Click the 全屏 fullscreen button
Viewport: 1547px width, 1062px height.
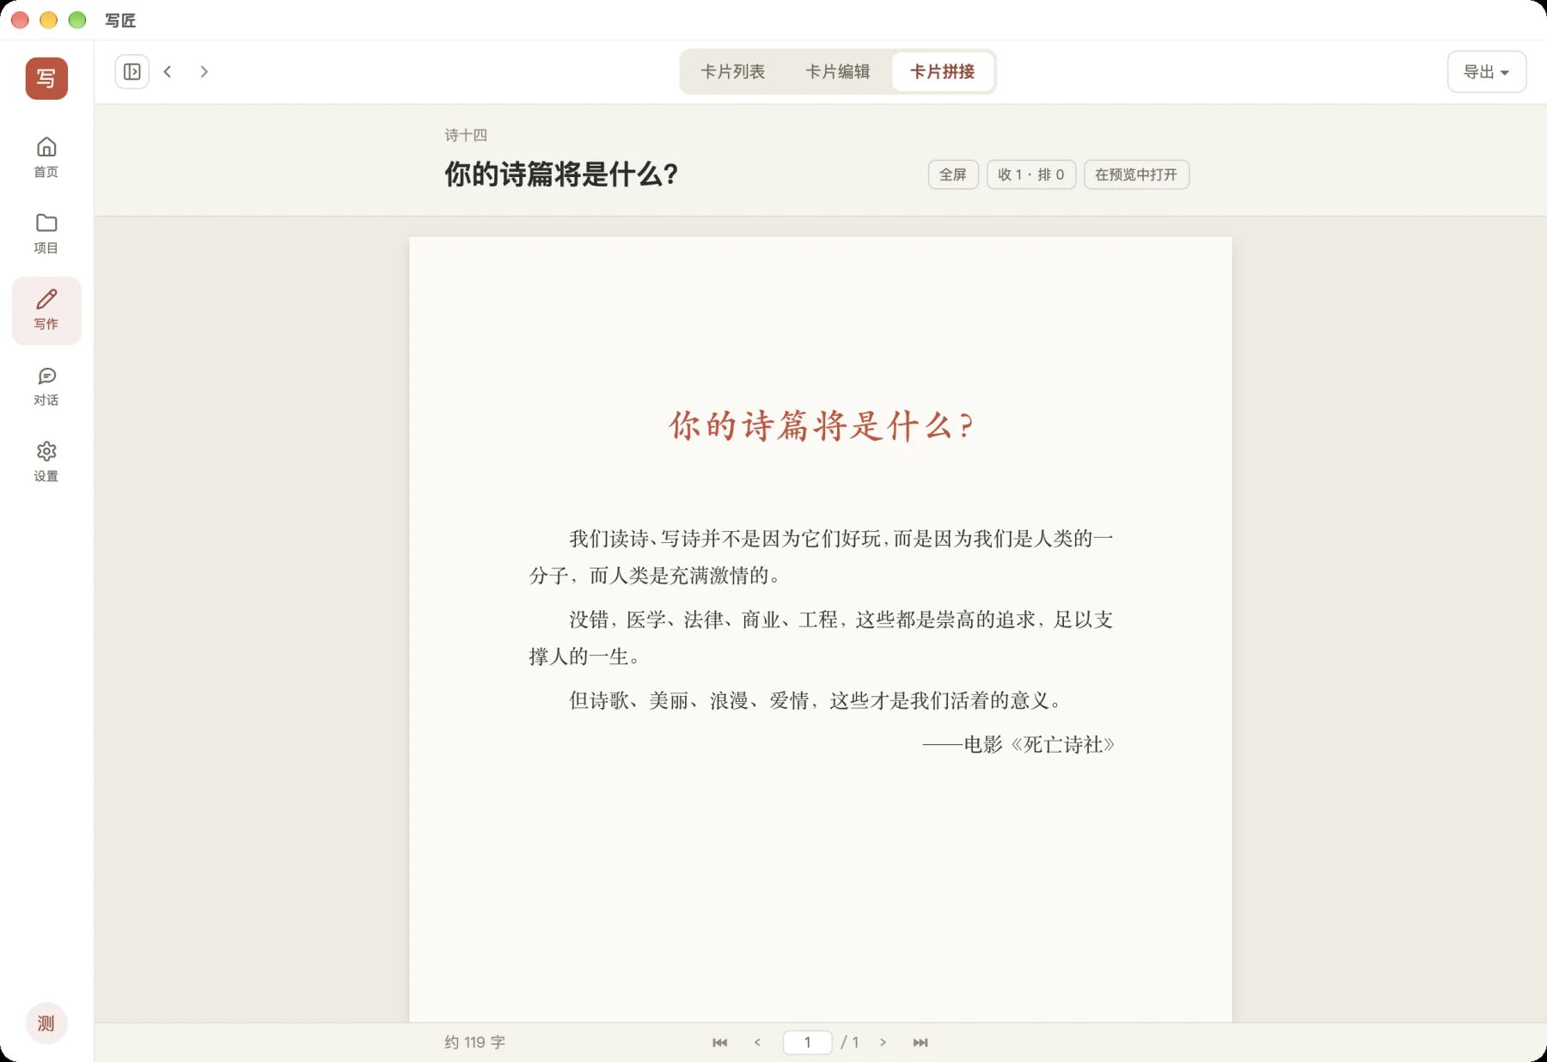[x=953, y=174]
